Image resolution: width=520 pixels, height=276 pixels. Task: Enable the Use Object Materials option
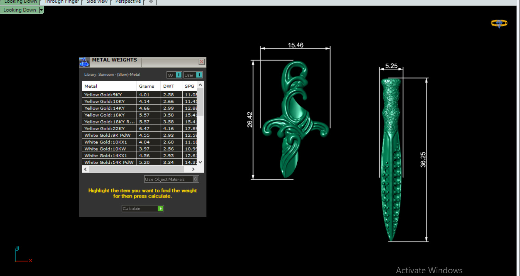point(172,179)
